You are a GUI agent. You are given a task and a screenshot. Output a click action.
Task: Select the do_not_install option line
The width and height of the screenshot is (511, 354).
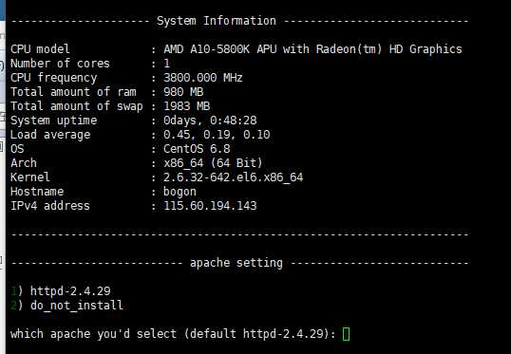point(66,306)
